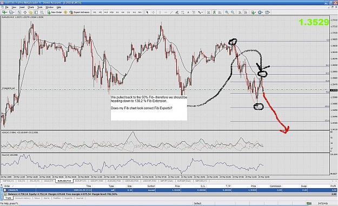Toggle the Terminal panel icon
Image resolution: width=338 pixels, height=206 pixels.
point(36,12)
